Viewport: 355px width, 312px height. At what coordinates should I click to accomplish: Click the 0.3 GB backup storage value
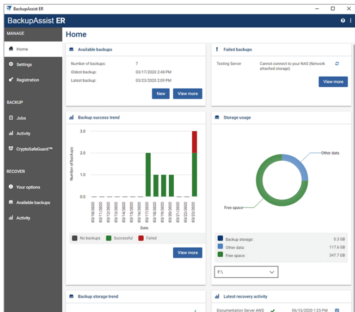(x=339, y=239)
